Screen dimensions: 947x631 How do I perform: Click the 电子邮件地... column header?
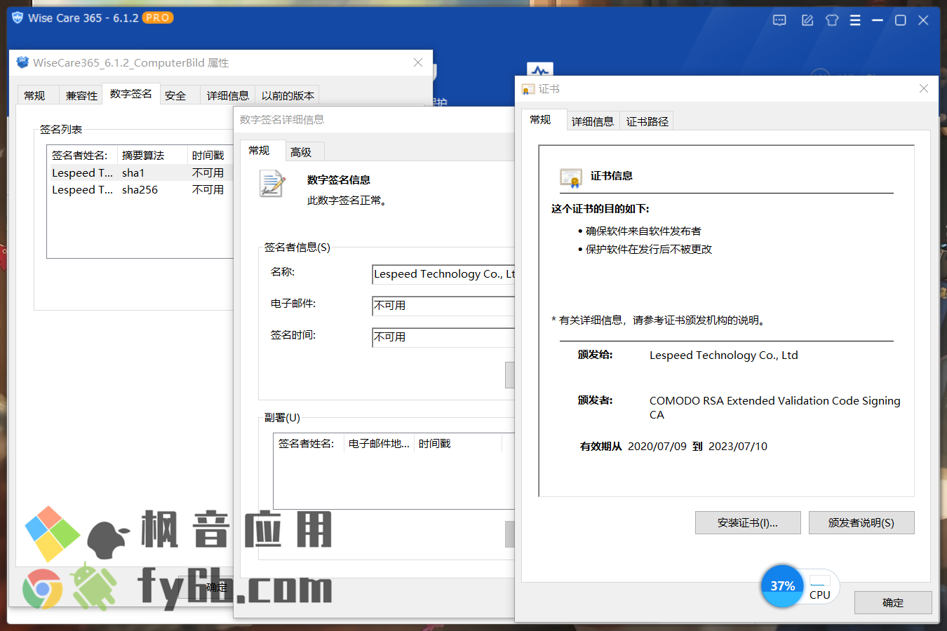(x=379, y=443)
